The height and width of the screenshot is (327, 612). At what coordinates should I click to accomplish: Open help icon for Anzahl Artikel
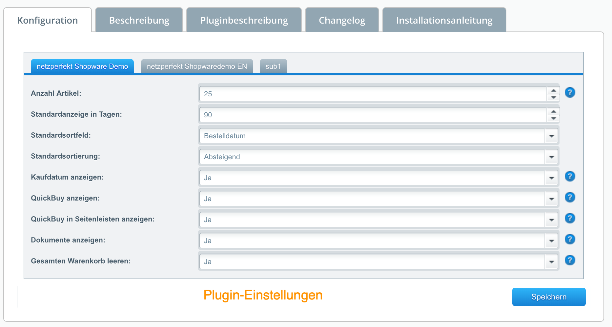570,92
